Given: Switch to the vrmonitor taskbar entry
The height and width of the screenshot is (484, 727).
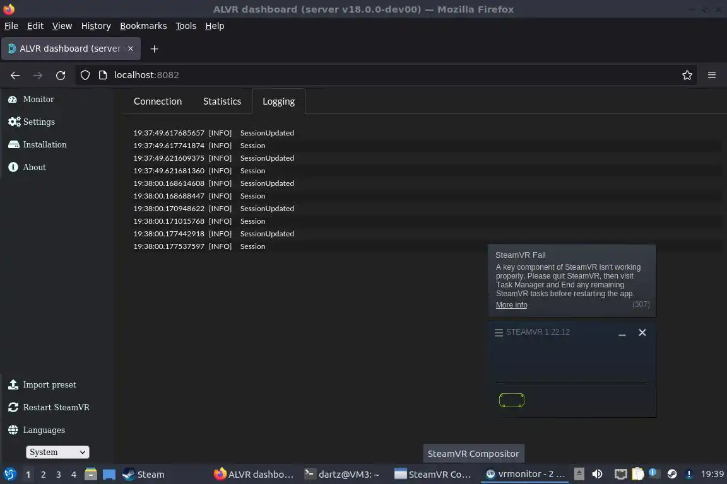Looking at the screenshot, I should click(x=525, y=474).
